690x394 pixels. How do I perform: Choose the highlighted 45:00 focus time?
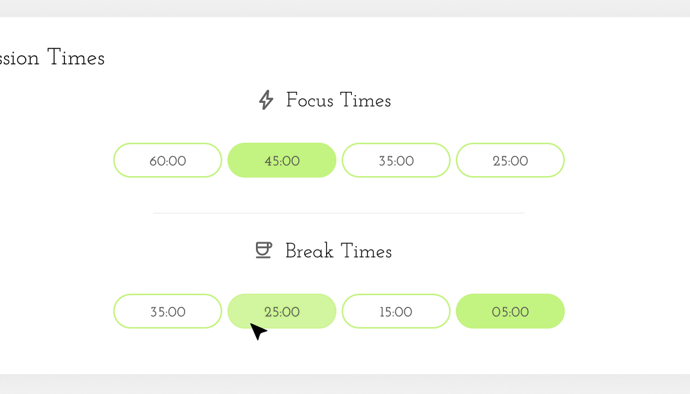click(282, 160)
